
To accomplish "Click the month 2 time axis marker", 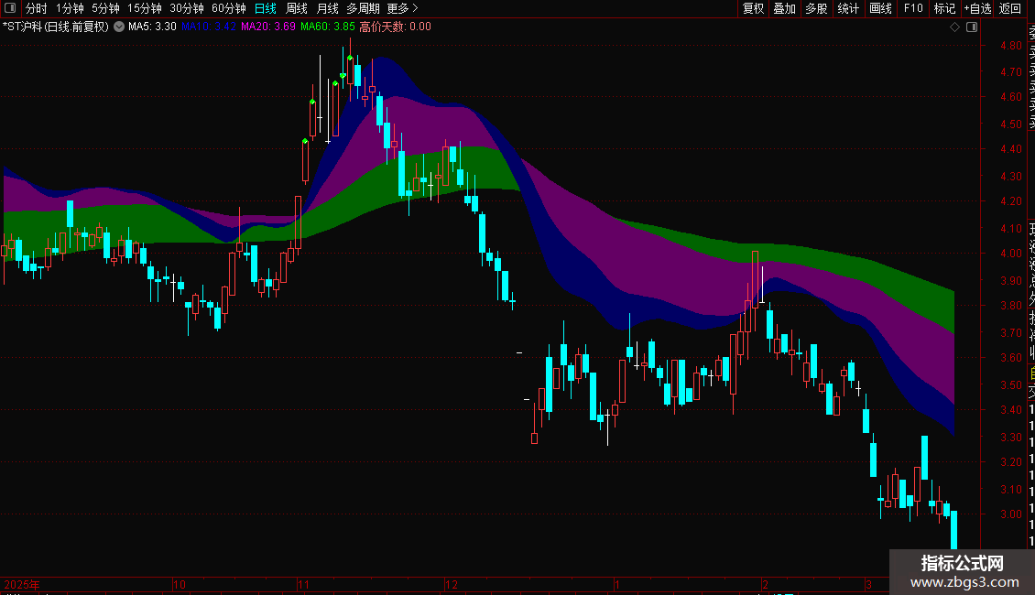I will pos(765,584).
